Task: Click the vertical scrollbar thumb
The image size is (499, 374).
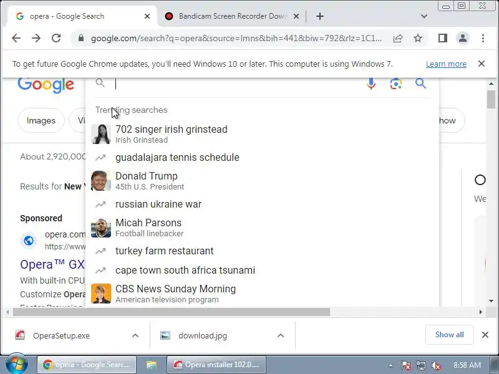Action: coord(491,99)
